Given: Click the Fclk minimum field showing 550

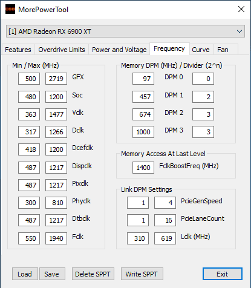Looking at the screenshot, I should pos(29,238).
